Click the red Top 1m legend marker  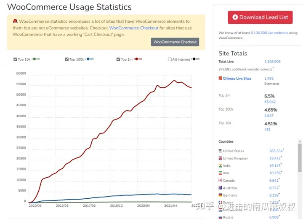[137, 59]
